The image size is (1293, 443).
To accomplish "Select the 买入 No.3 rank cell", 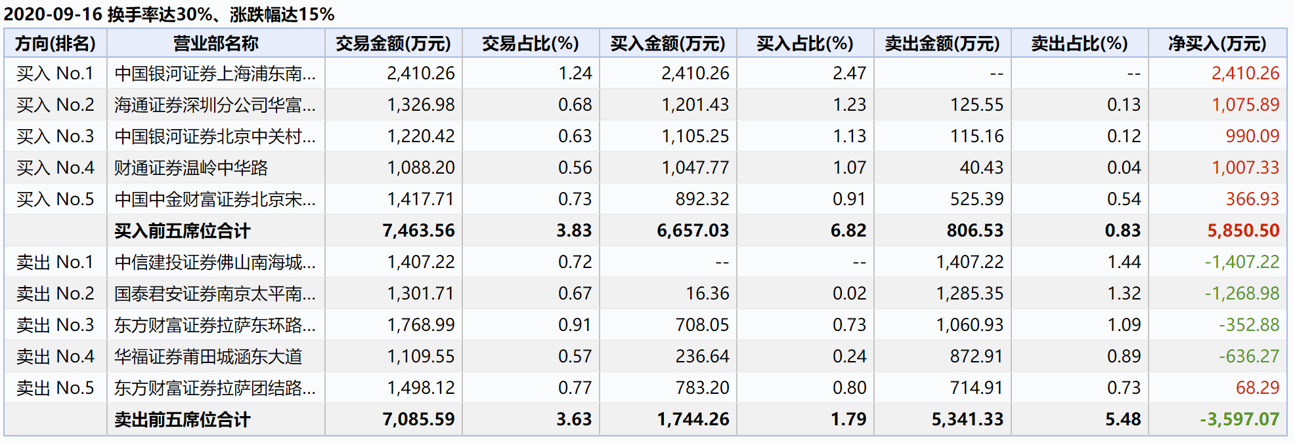I will click(x=55, y=136).
